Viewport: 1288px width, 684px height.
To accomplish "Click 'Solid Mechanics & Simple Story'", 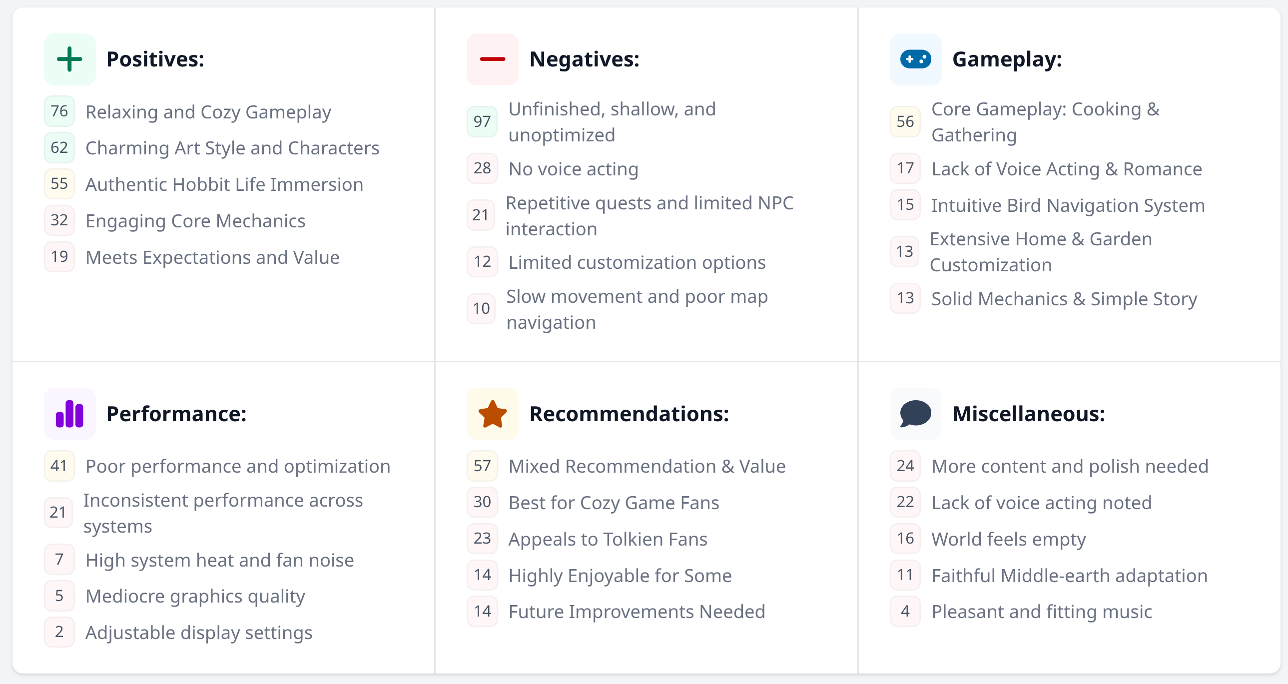I will point(1064,299).
